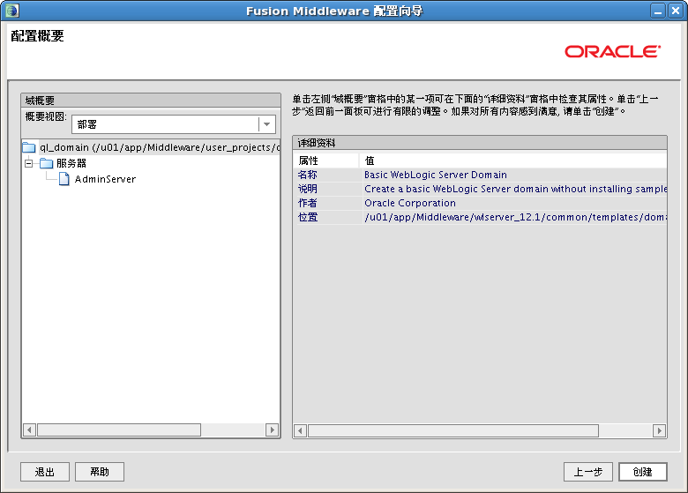
Task: Click value 'Oracle Corporation'
Action: [x=410, y=203]
